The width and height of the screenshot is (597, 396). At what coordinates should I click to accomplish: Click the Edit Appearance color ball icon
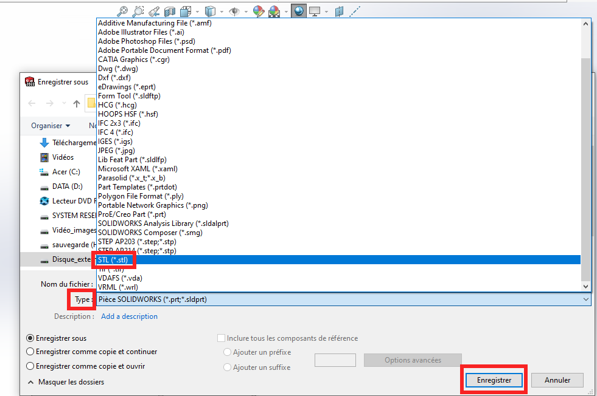[x=259, y=11]
